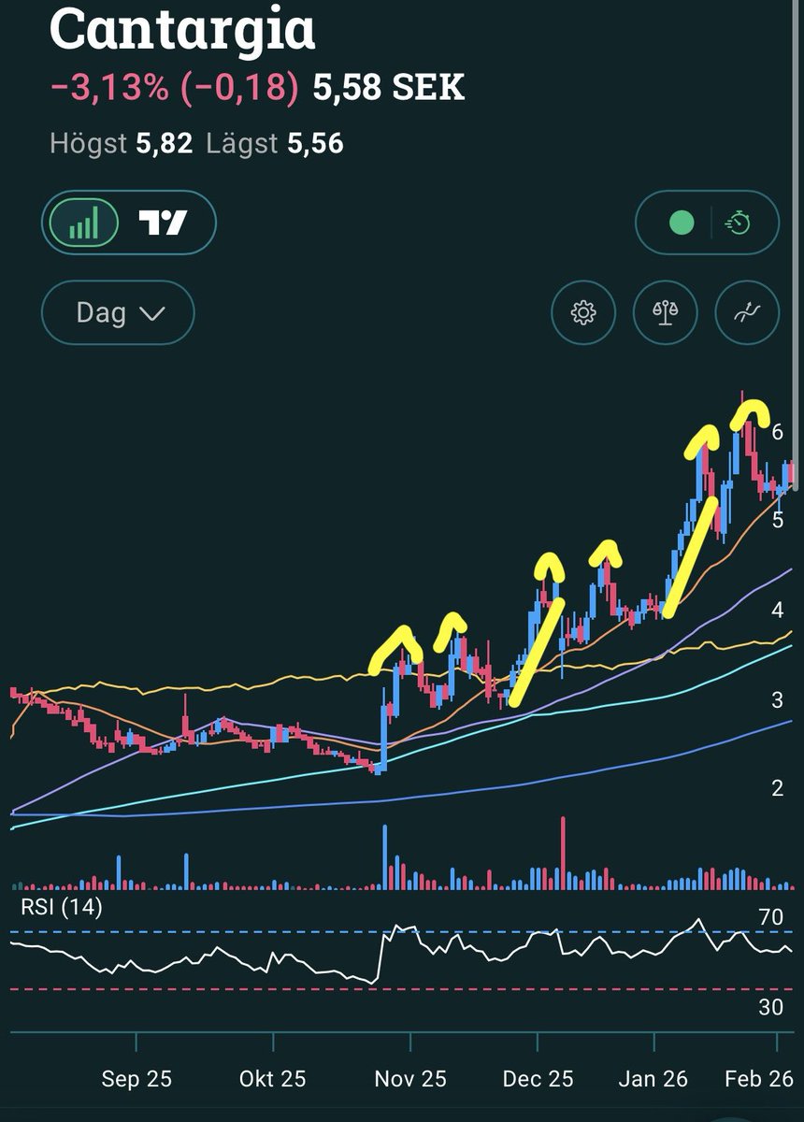This screenshot has width=804, height=1122.
Task: Click the tall blue volume bar in late October
Action: click(x=384, y=857)
